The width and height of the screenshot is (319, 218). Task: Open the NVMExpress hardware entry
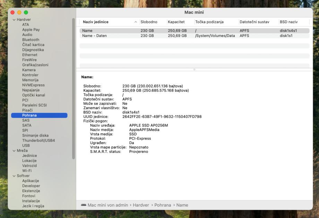[33, 85]
